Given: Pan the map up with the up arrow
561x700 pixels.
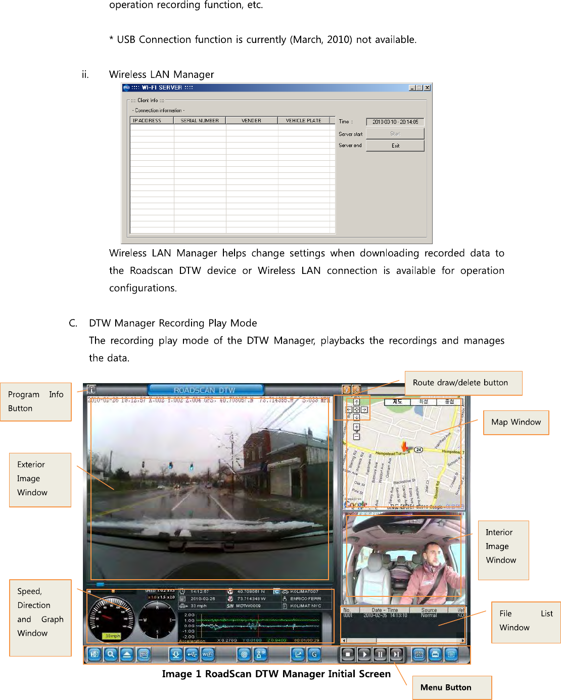Looking at the screenshot, I should tap(356, 402).
